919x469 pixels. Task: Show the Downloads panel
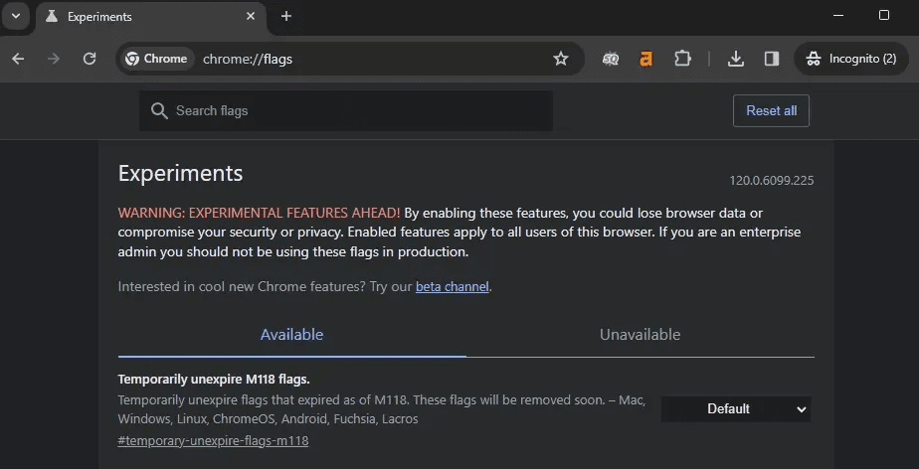tap(736, 59)
